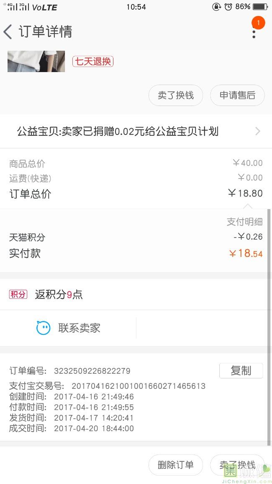Tap 联系卖家 to contact the seller
Viewport: 272px width, 484px height.
79,328
